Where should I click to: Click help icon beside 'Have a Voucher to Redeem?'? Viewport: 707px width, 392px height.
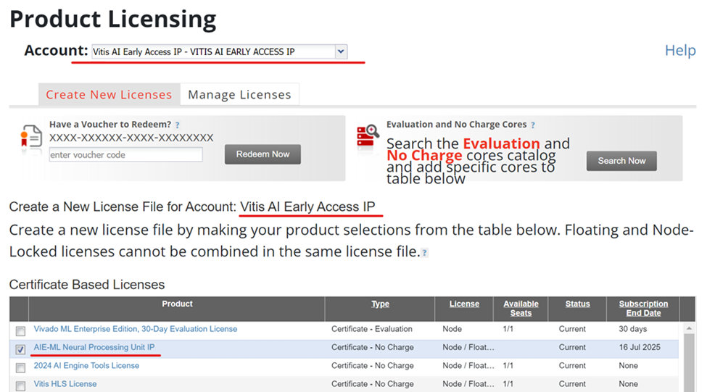point(178,125)
